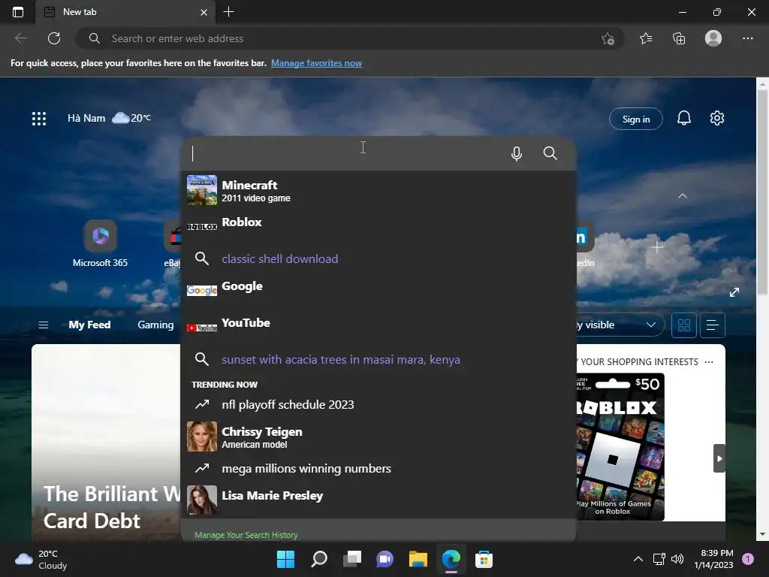Open the feed hamburger menu

click(x=43, y=325)
